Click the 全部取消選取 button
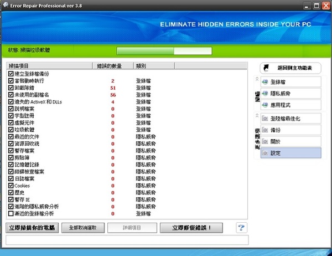 [83, 228]
